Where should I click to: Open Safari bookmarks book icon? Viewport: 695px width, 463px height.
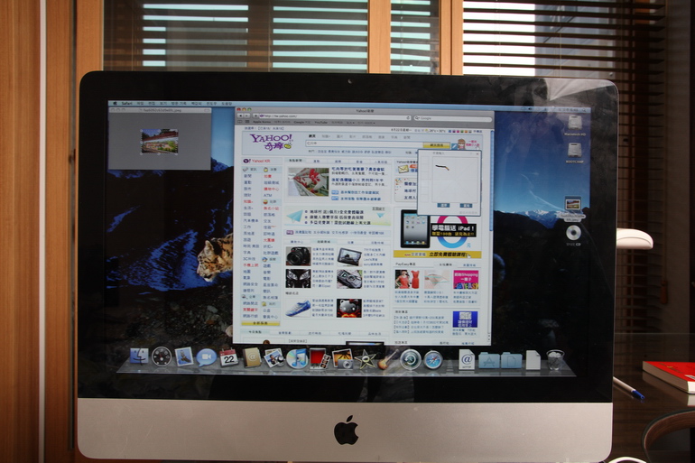tap(241, 122)
